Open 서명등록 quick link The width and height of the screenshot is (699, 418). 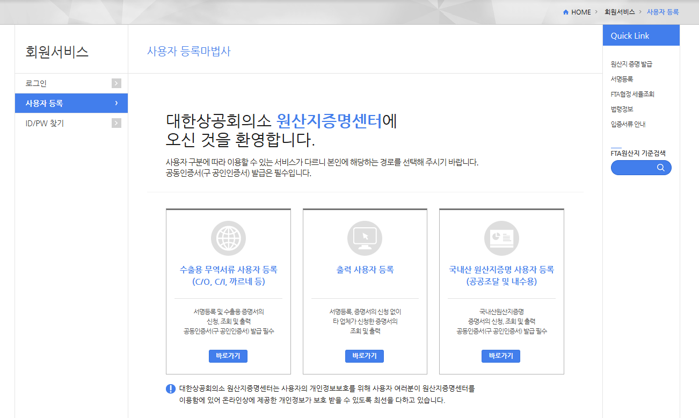click(622, 79)
